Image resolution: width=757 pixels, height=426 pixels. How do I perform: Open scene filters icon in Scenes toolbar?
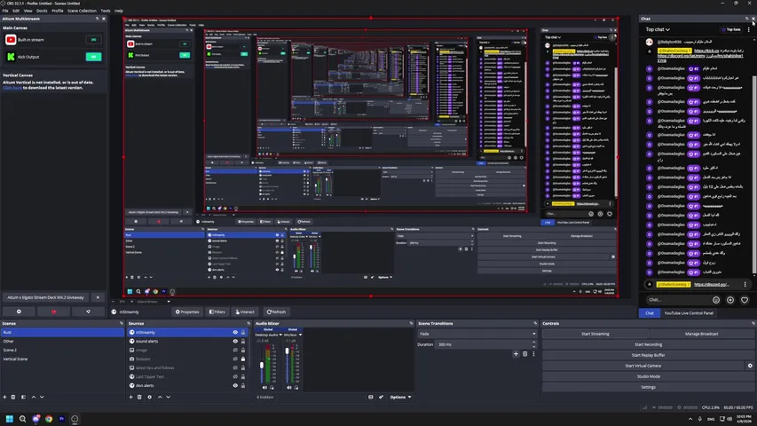pyautogui.click(x=23, y=397)
